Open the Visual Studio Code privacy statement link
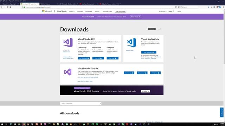Screen dimensions: 225x126 click(151, 58)
